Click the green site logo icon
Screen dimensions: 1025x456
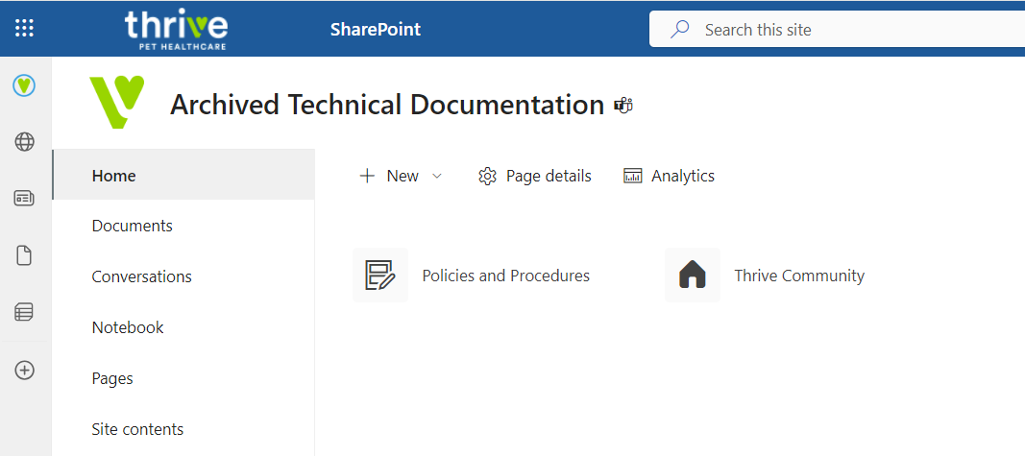pyautogui.click(x=116, y=102)
